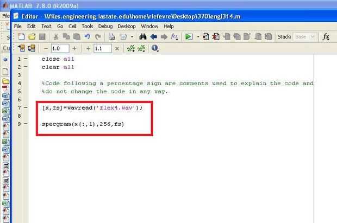Open the Debug menu
This screenshot has width=337, height=223.
(105, 27)
